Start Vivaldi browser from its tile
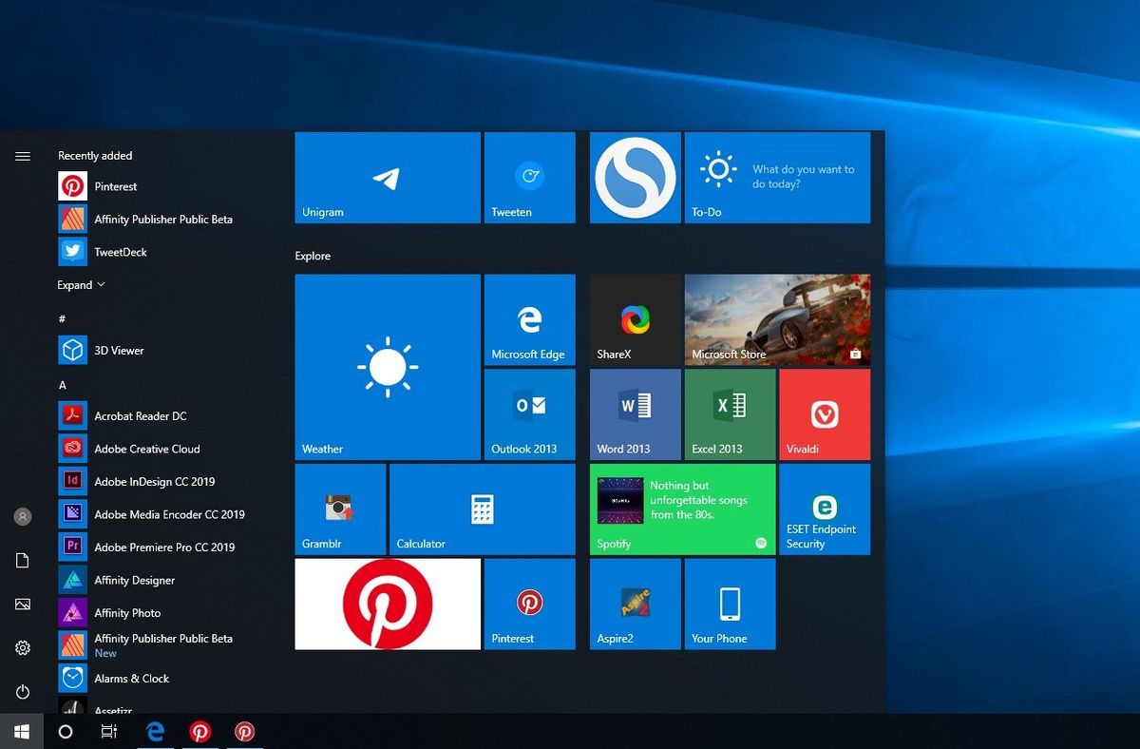1140x749 pixels. point(824,413)
